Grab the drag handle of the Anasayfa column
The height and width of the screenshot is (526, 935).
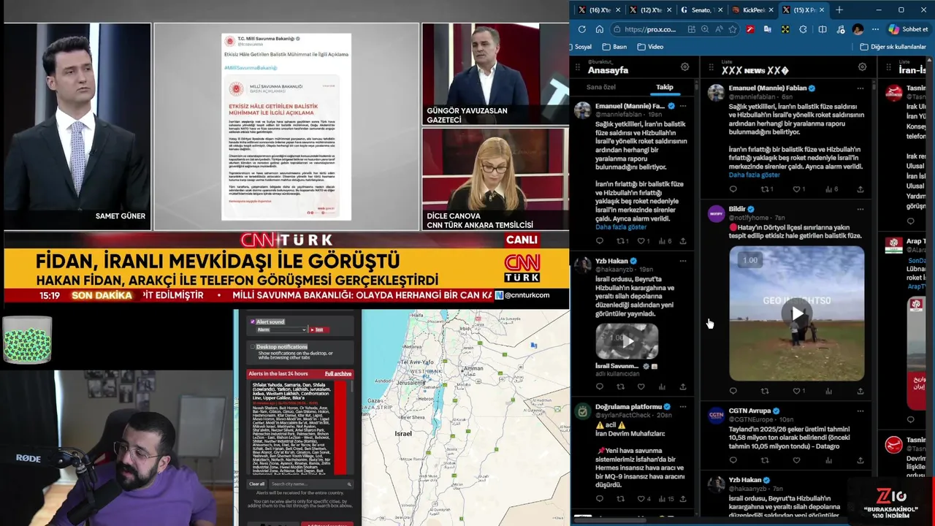pyautogui.click(x=578, y=66)
